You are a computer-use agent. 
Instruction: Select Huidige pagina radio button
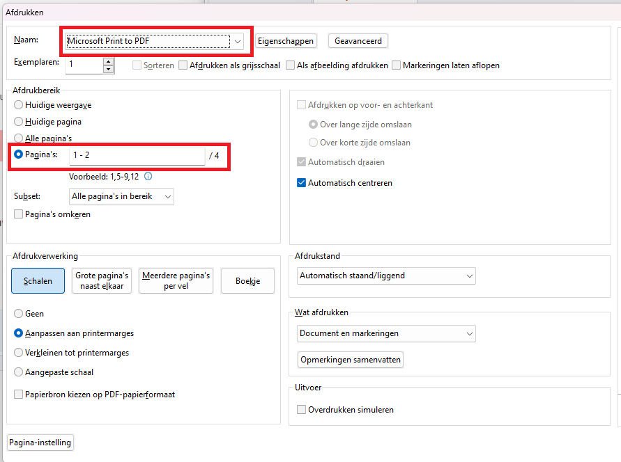click(x=18, y=122)
